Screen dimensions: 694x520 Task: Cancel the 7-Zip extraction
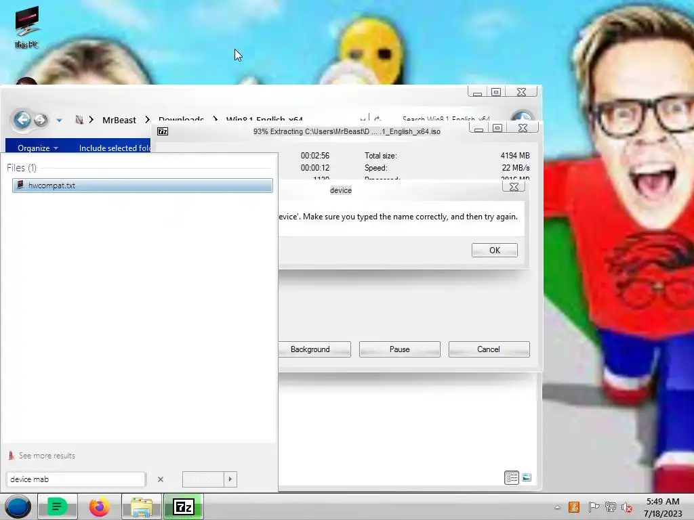pos(489,349)
